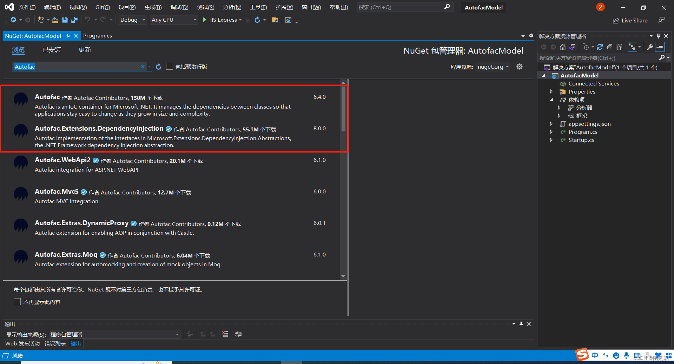Open properties wrench in Solution Explorer
Image resolution: width=674 pixels, height=364 pixels.
[650, 47]
